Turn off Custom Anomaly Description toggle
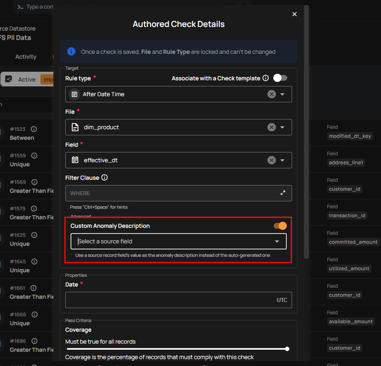The image size is (381, 366). point(280,226)
